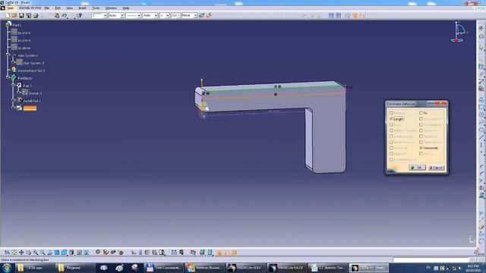Open the ENOVIA V5 VPM menu
Image resolution: width=486 pixels, height=273 pixels.
click(x=30, y=8)
